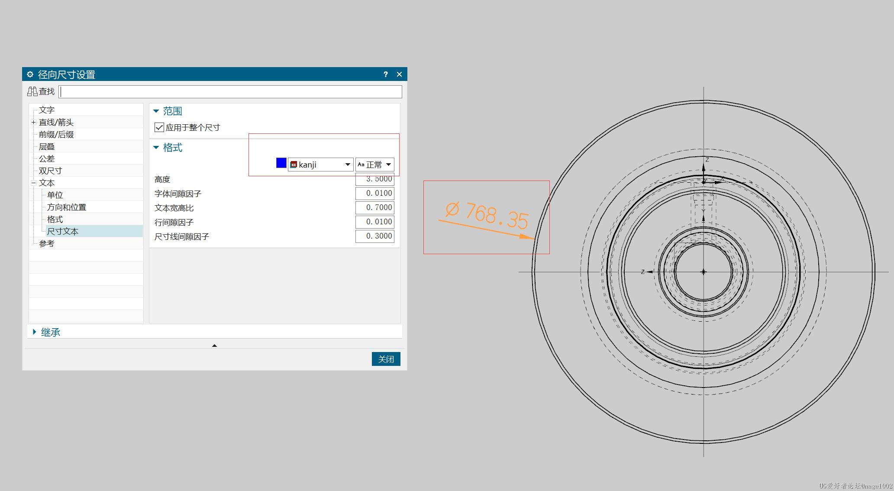Select 方向和位置 under the 文本 node
The image size is (894, 491).
click(x=67, y=207)
